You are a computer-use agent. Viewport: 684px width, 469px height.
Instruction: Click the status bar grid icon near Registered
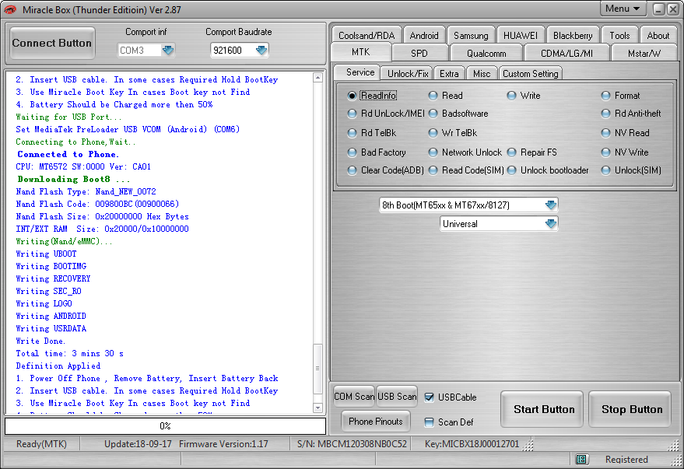click(581, 459)
